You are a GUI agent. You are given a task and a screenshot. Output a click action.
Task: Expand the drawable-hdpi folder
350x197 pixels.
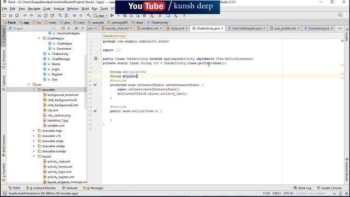(x=34, y=131)
